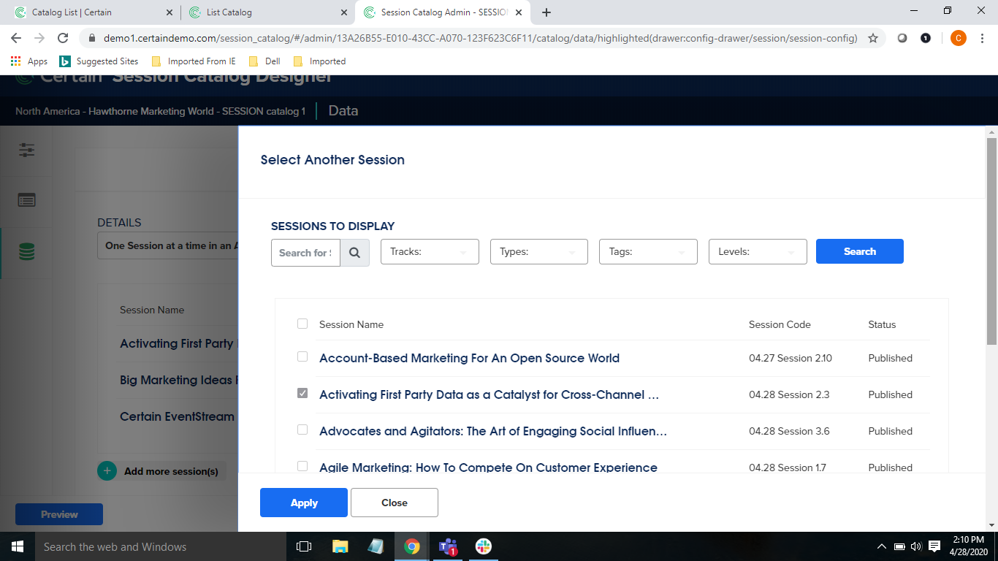Open Slack from the taskbar
998x561 pixels.
click(x=483, y=546)
